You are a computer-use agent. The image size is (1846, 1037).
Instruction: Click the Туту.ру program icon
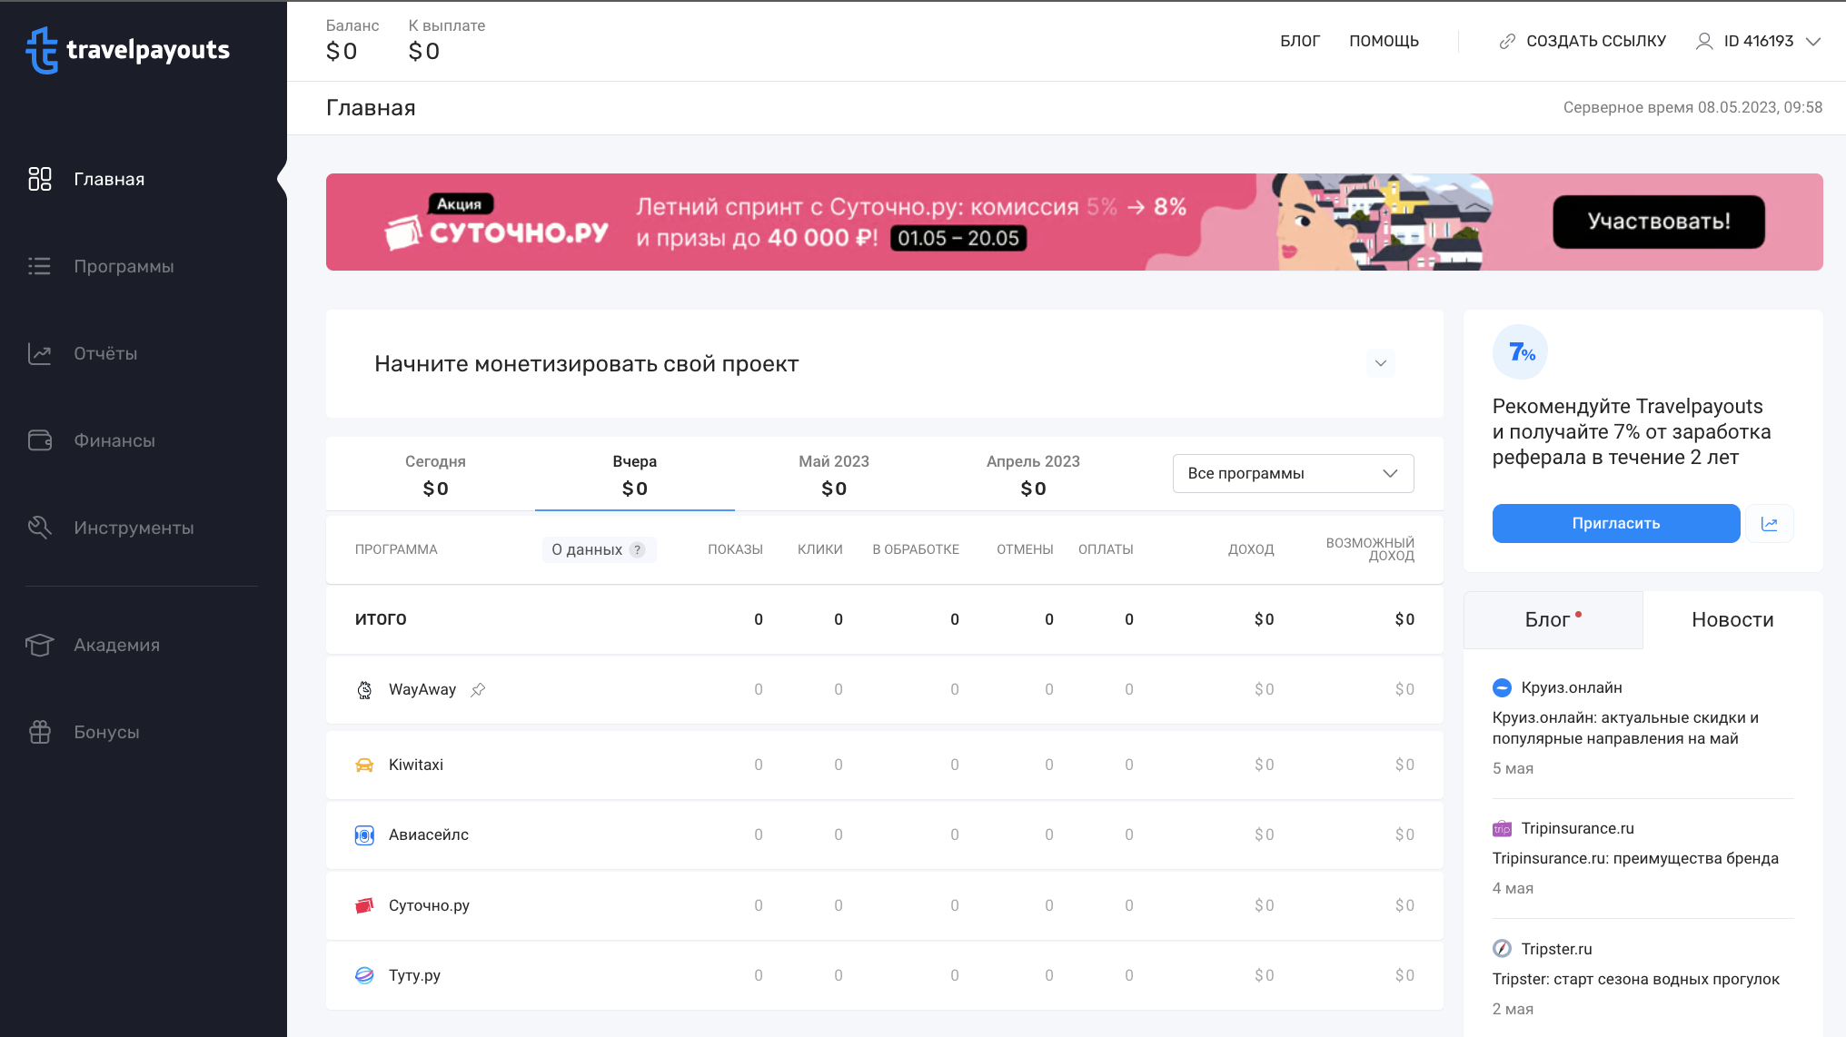click(x=364, y=975)
